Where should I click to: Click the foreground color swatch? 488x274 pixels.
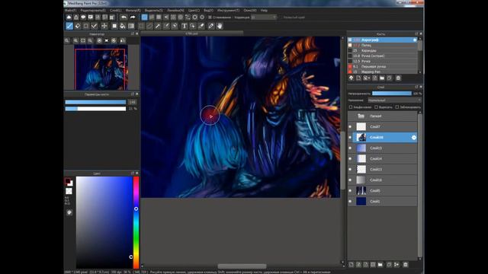click(x=68, y=181)
